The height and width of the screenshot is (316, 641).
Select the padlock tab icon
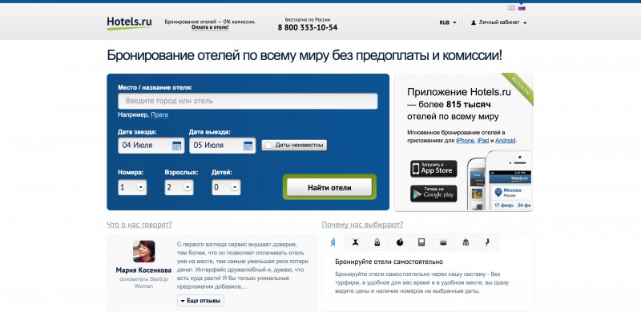[377, 242]
